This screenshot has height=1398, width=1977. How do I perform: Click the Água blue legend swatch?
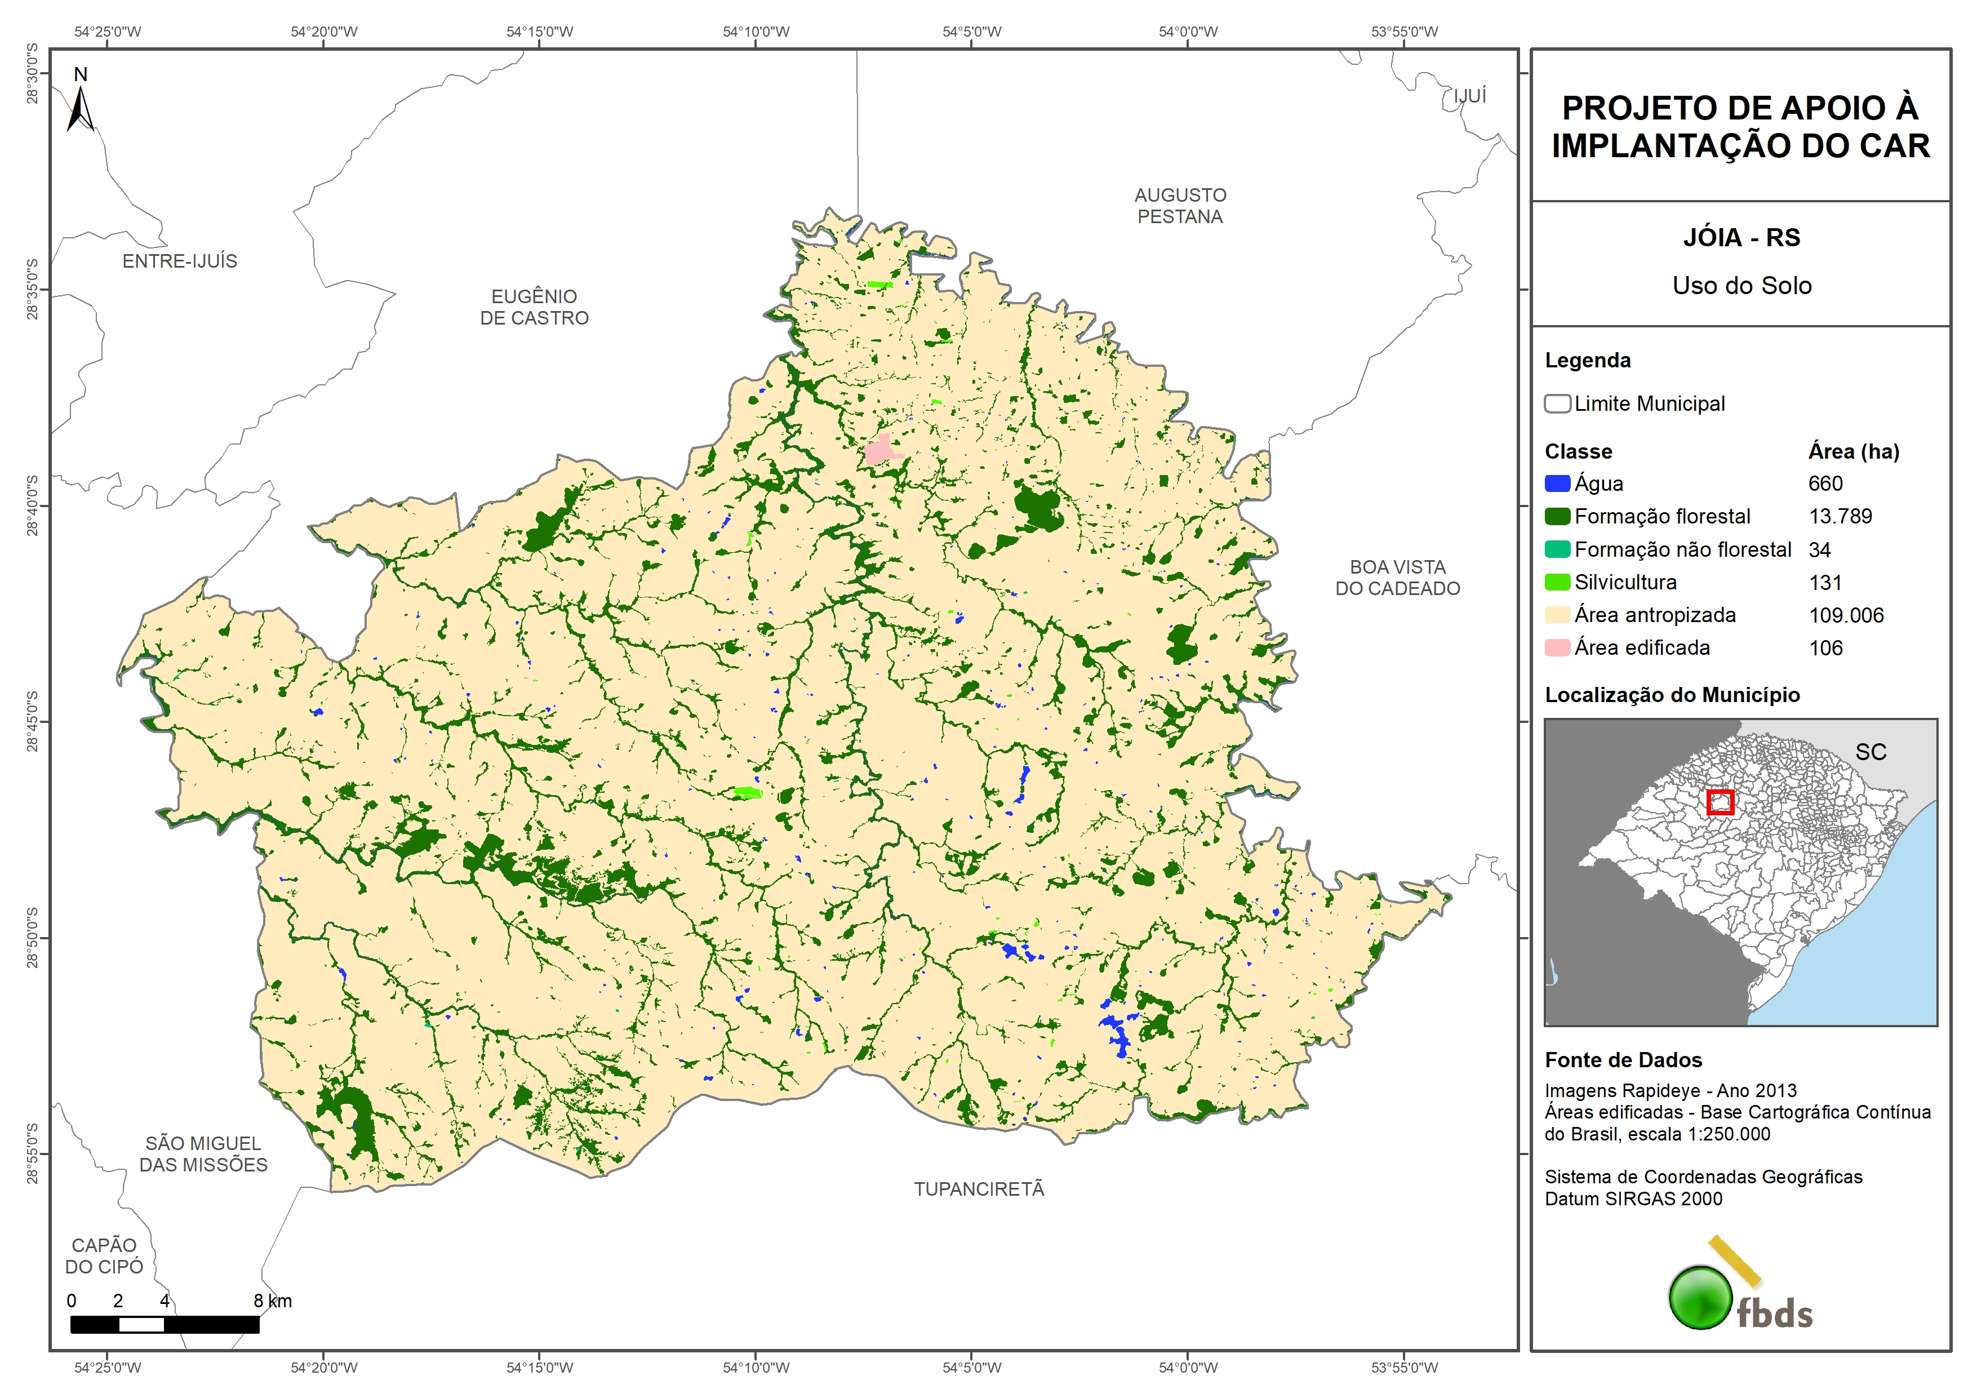tap(1557, 484)
